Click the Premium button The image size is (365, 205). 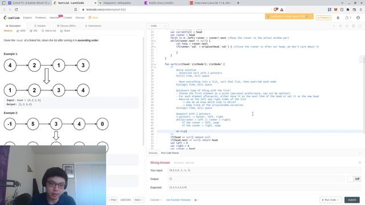[x=323, y=18]
